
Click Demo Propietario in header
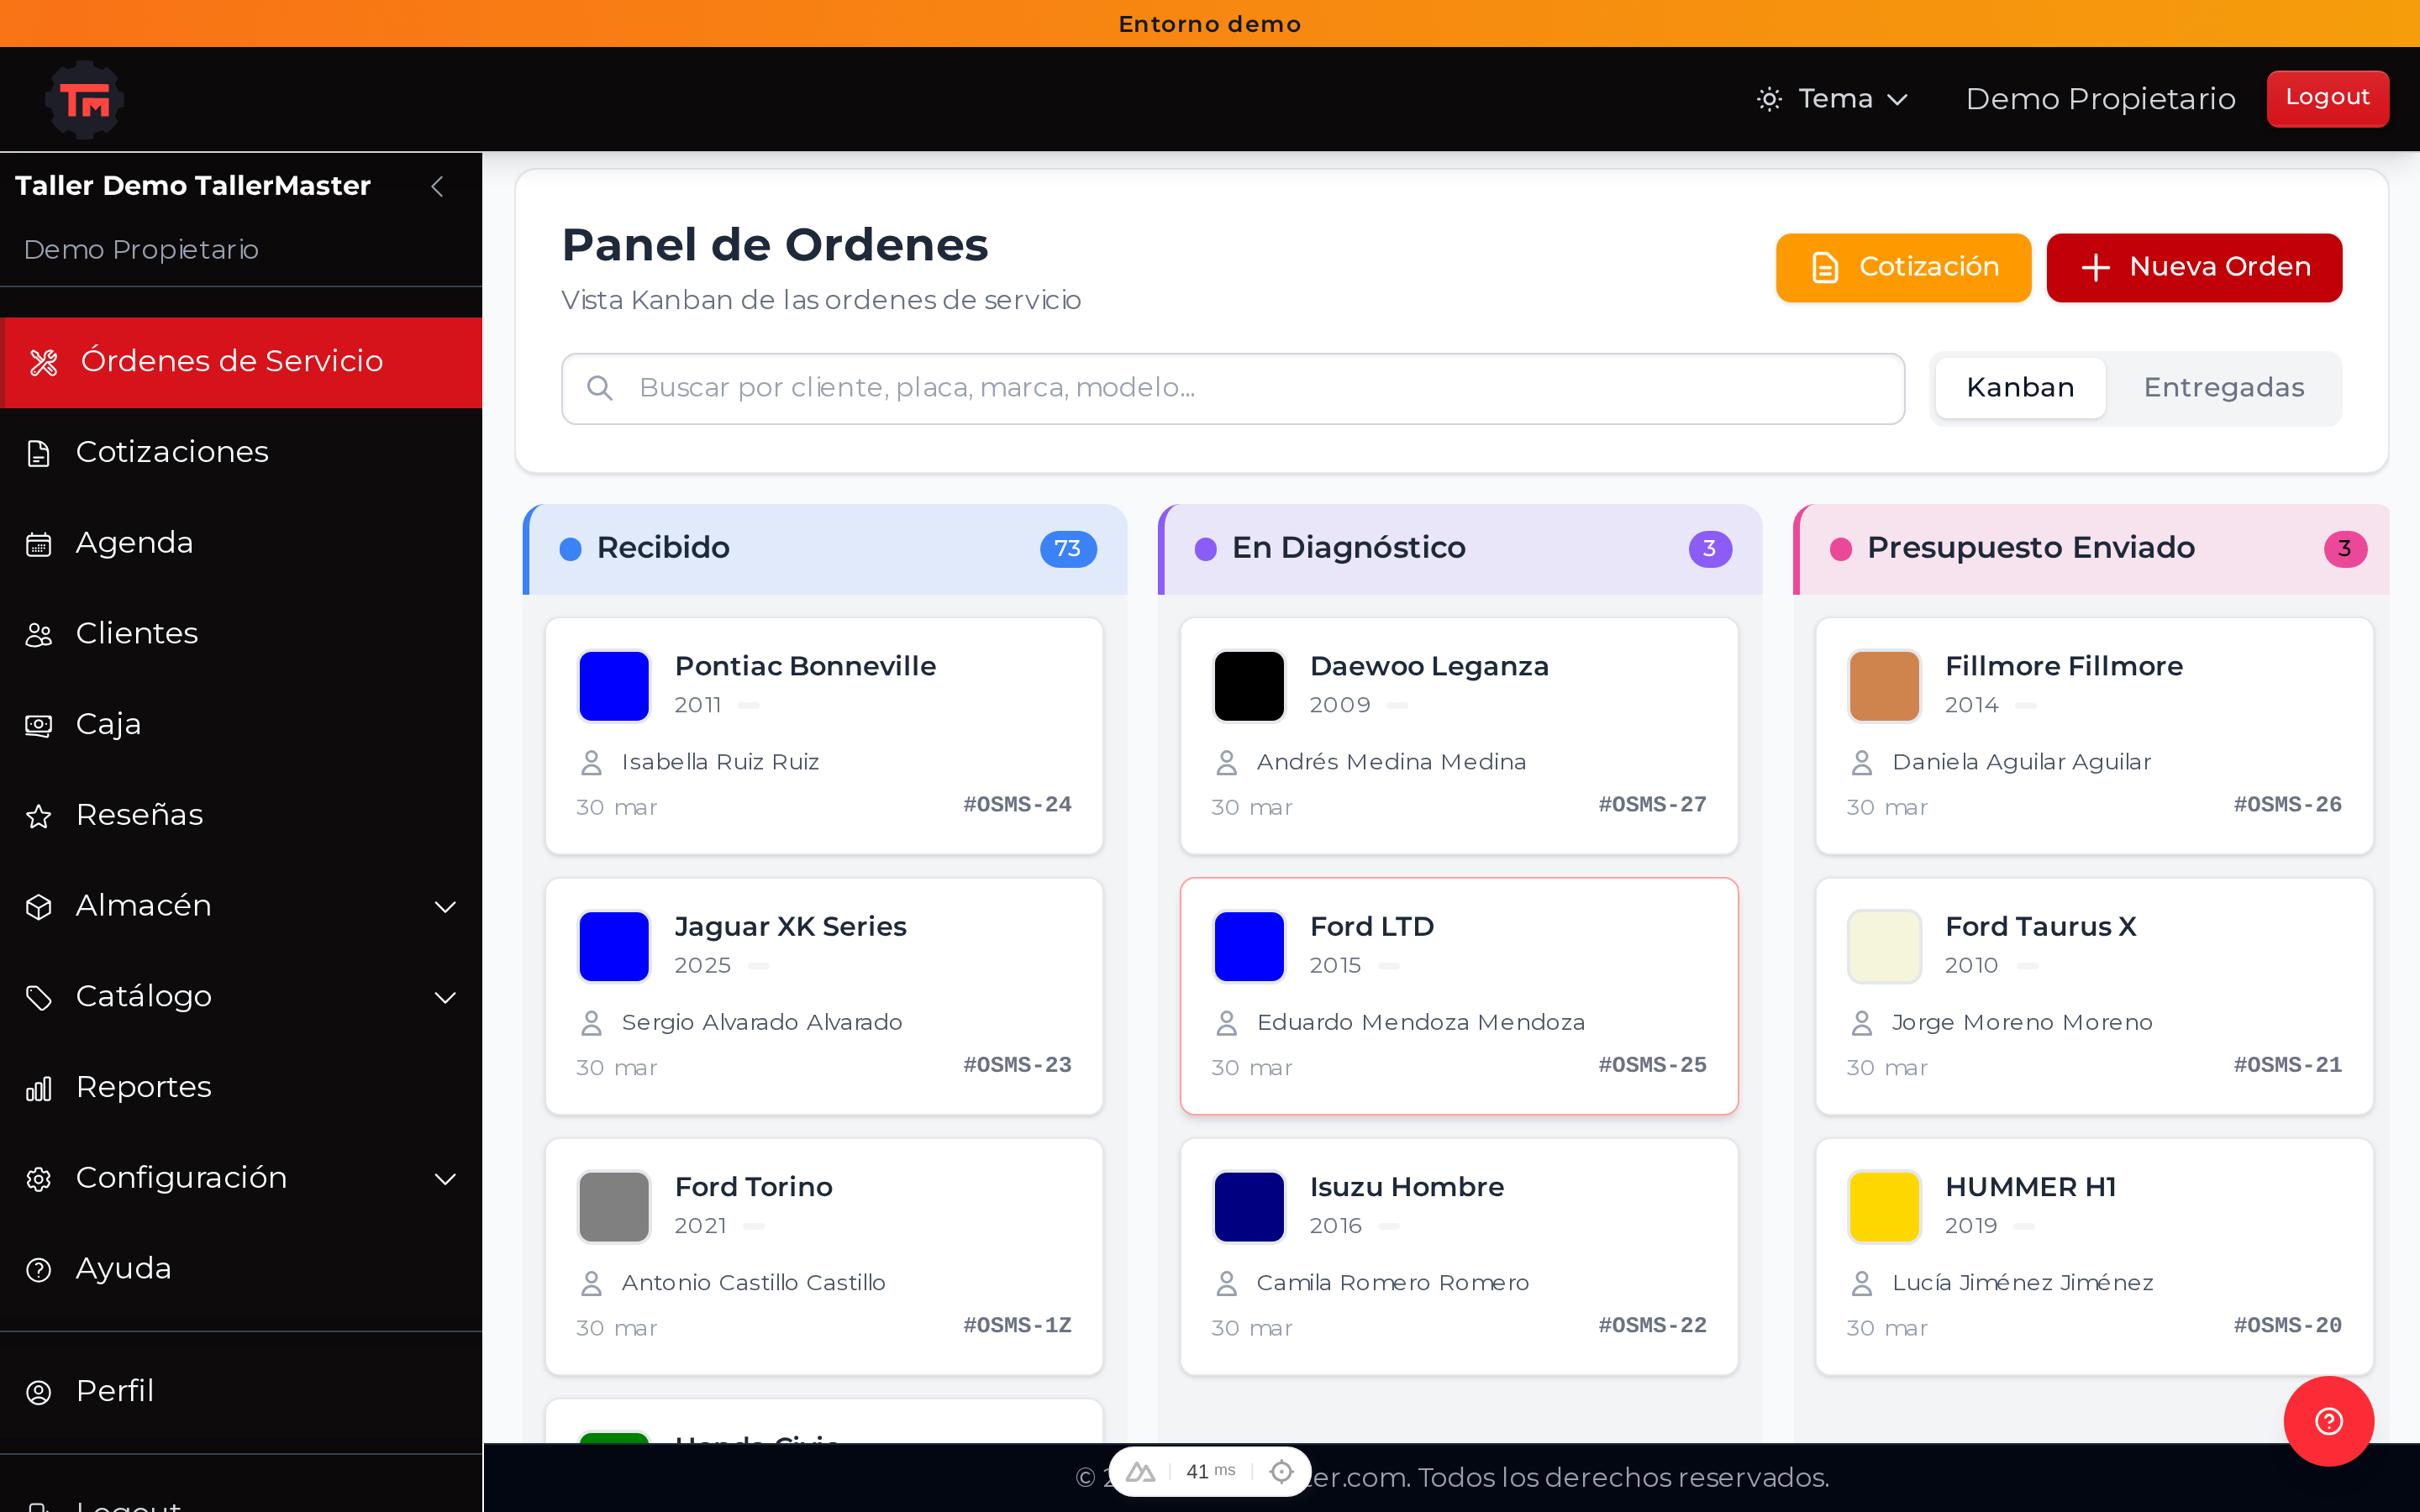point(2100,99)
